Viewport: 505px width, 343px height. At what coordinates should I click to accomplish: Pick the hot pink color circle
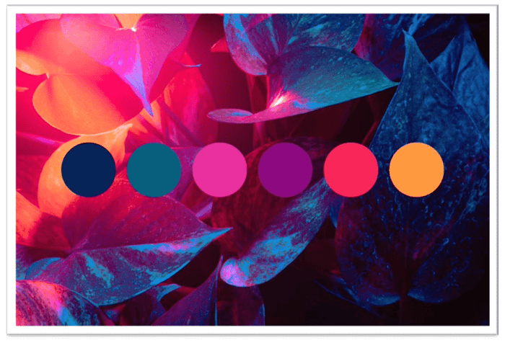[x=219, y=169]
